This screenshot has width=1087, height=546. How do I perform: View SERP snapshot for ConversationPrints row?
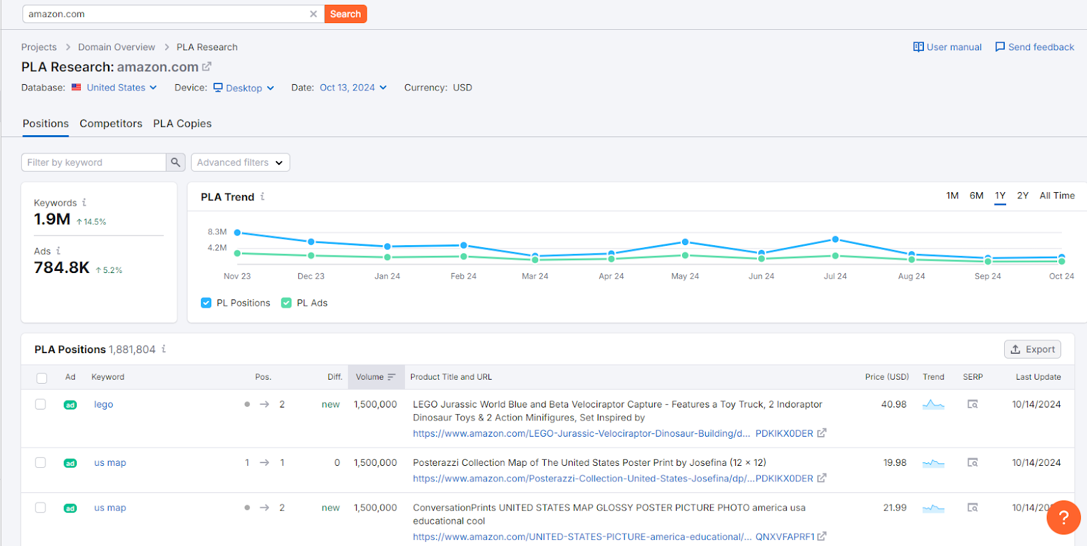pos(973,507)
